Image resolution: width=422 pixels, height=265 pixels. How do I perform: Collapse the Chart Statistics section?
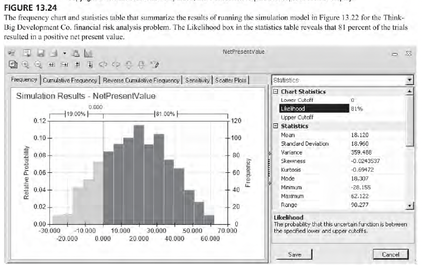pos(275,92)
